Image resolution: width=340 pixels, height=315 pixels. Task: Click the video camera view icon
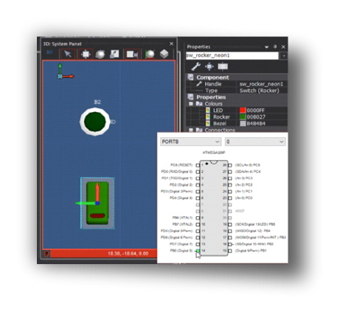[x=132, y=54]
